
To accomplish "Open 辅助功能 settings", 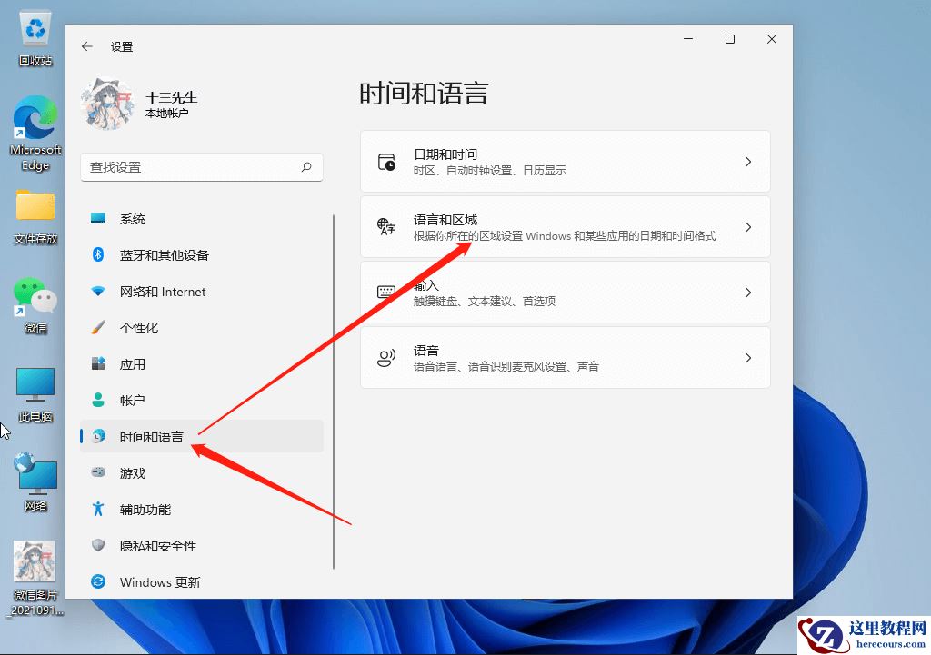I will pos(145,510).
